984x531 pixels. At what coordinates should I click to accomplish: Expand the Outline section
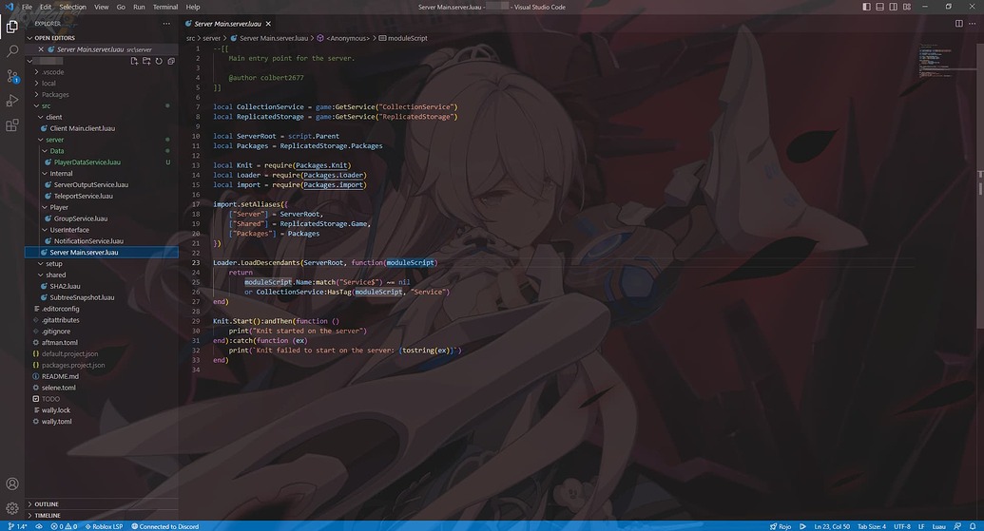101,504
